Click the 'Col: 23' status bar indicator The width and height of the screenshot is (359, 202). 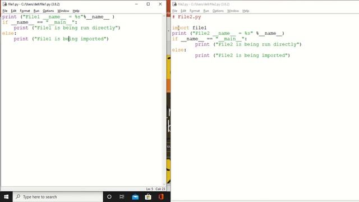(160, 189)
